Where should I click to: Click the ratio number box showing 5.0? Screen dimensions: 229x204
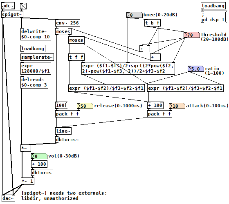tap(196, 69)
